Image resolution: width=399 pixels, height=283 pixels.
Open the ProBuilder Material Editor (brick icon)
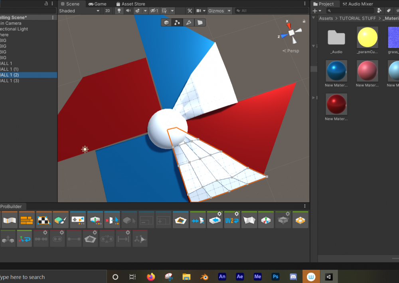point(27,220)
